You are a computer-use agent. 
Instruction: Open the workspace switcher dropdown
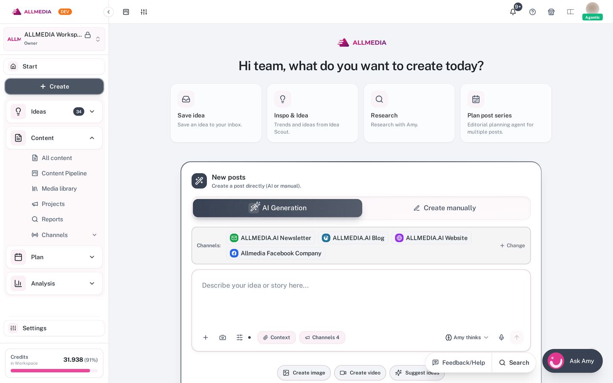pos(54,39)
